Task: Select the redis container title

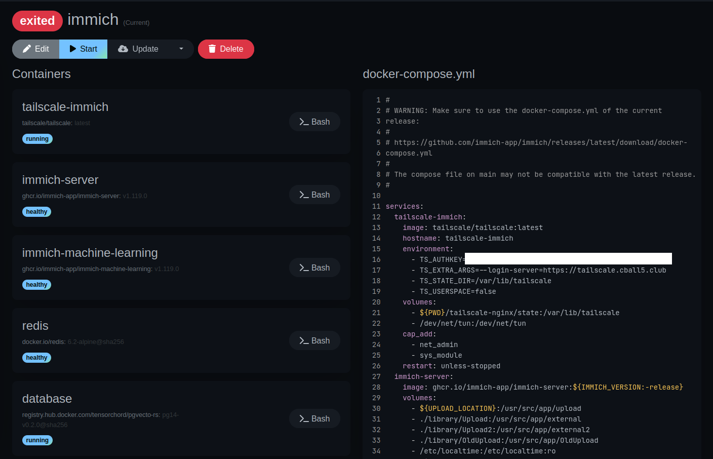Action: (35, 326)
